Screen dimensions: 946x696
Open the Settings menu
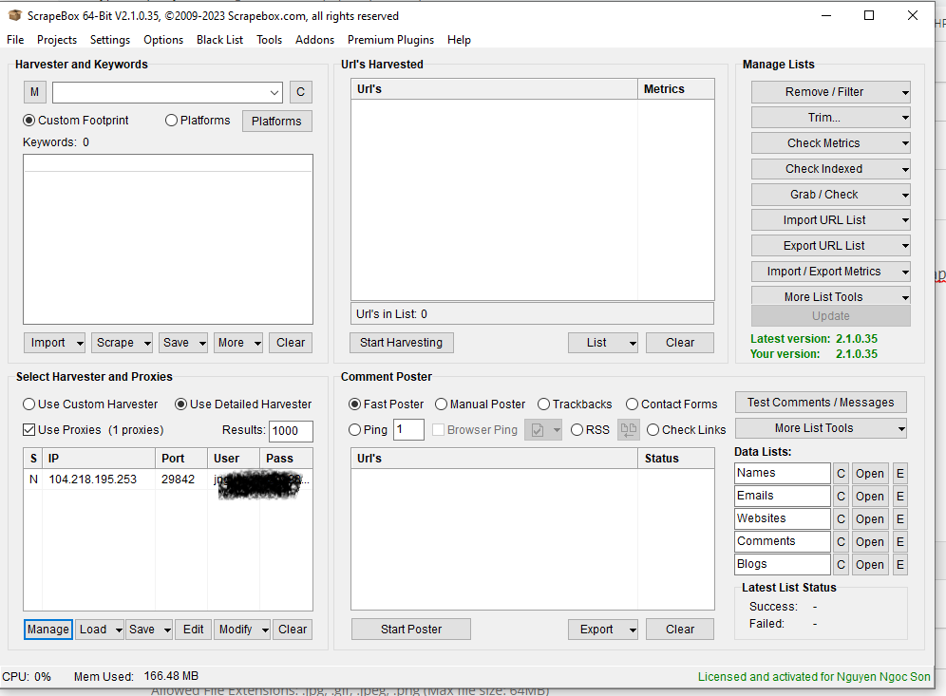pos(110,40)
